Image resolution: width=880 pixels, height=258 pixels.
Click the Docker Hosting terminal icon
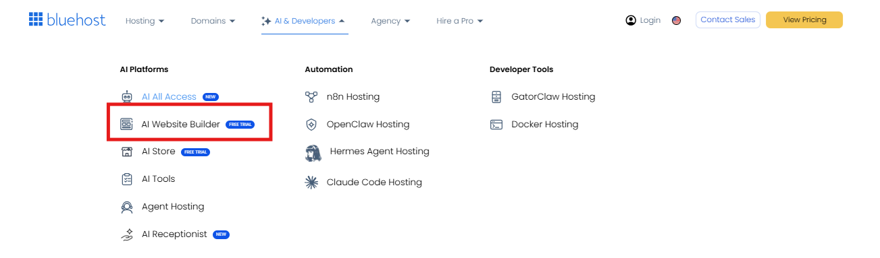[496, 124]
